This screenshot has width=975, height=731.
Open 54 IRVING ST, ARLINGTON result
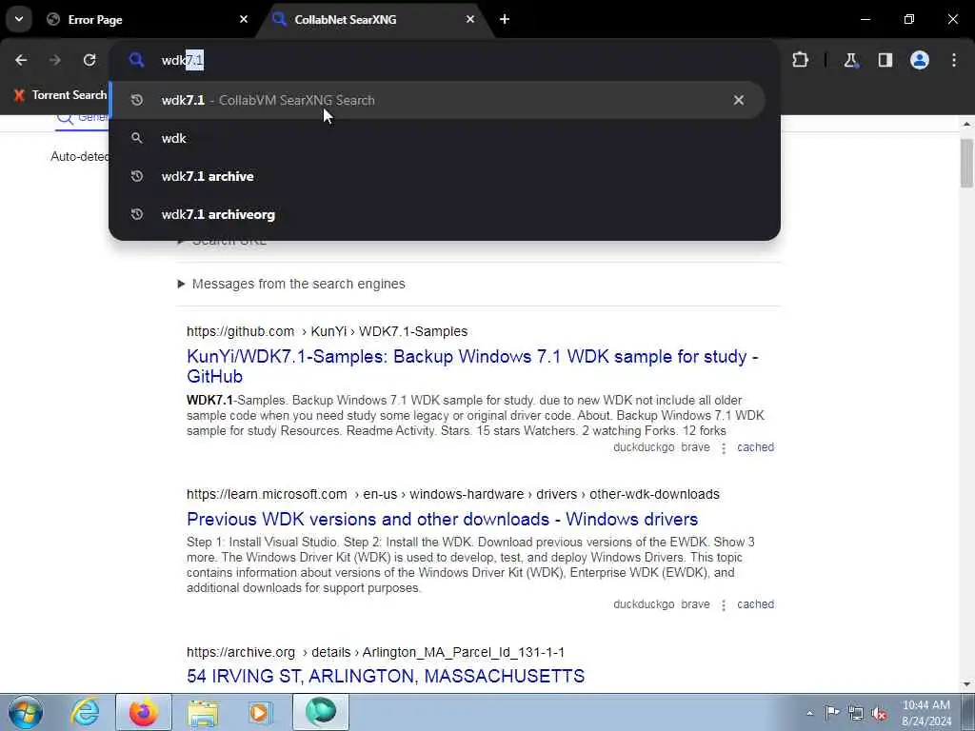pyautogui.click(x=386, y=677)
